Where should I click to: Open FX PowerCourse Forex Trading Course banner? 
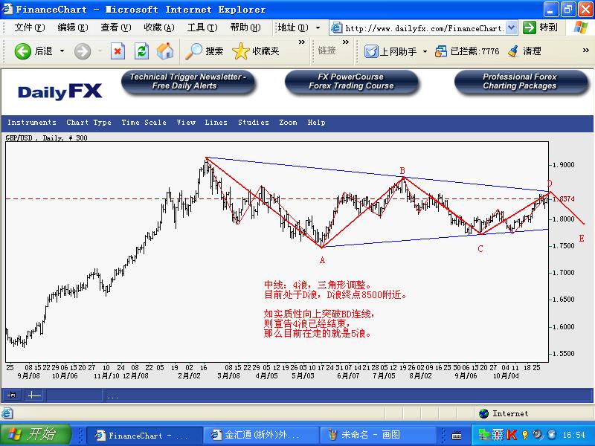351,82
